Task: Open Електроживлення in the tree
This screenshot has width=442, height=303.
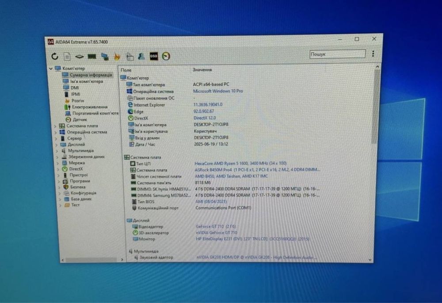Action: tap(90, 107)
